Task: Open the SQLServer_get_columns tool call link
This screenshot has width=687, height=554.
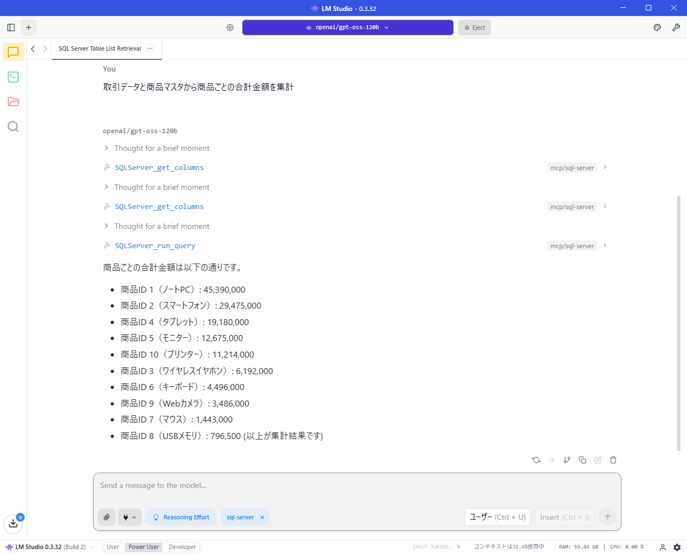Action: coord(159,167)
